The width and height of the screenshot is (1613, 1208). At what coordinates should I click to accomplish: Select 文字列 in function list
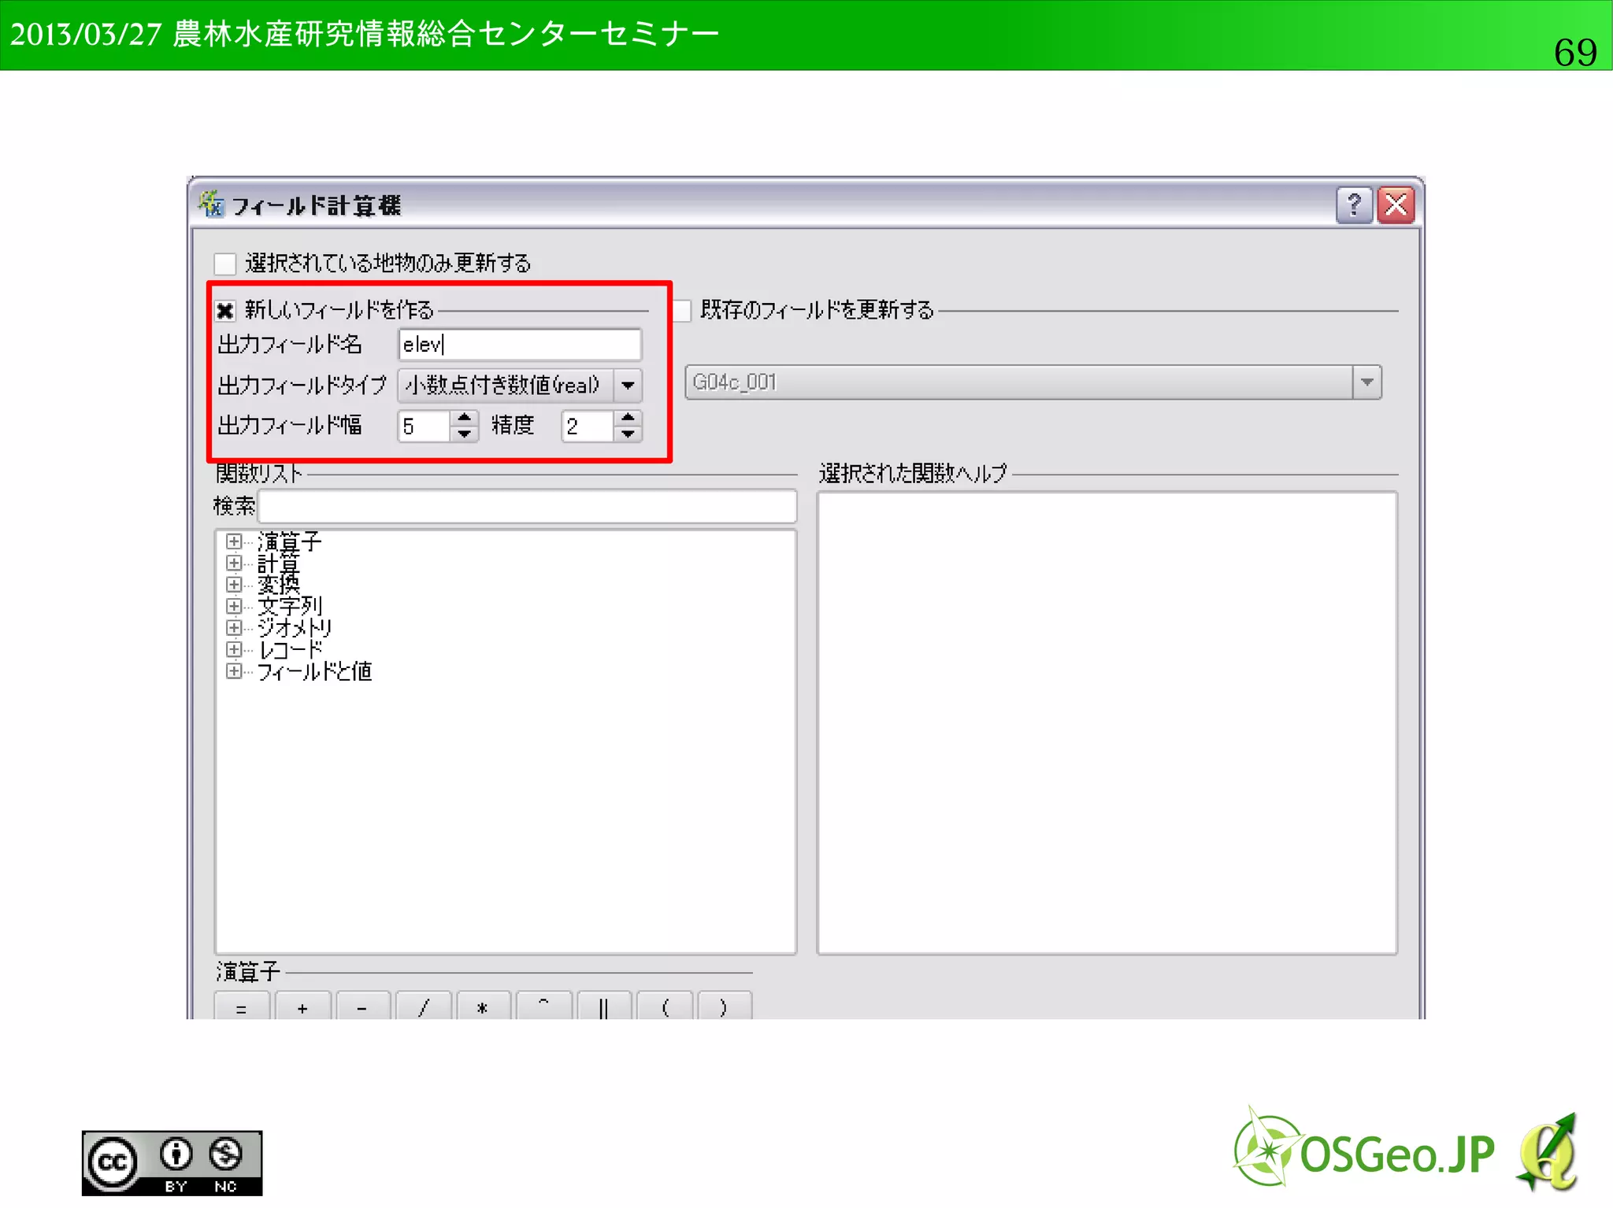click(x=289, y=606)
